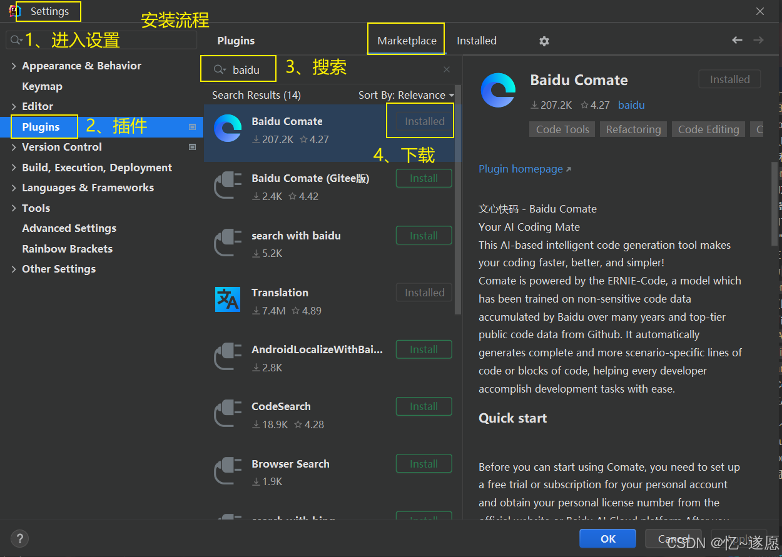782x557 pixels.
Task: Expand the Editor settings section
Action: point(14,106)
